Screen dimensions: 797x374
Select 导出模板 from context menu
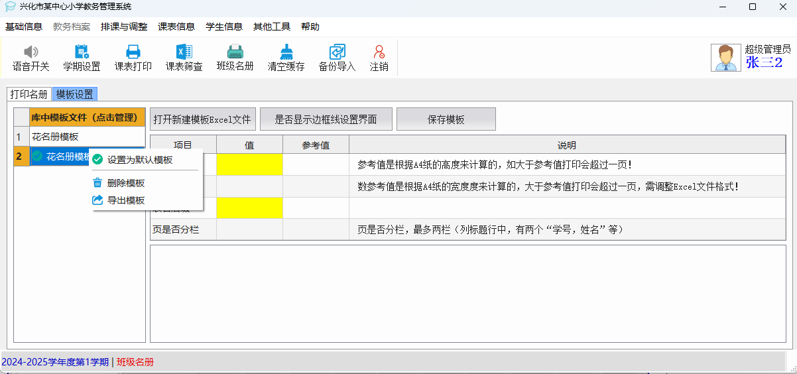coord(125,200)
